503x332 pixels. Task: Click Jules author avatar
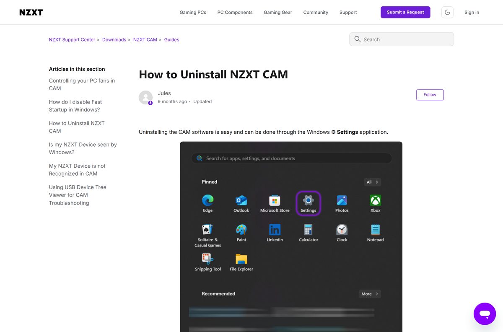[x=145, y=97]
